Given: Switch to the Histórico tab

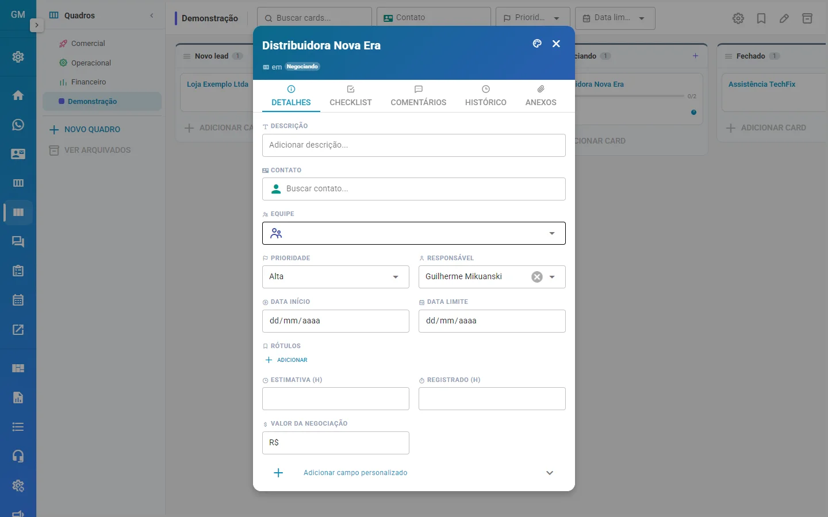Looking at the screenshot, I should tap(486, 96).
